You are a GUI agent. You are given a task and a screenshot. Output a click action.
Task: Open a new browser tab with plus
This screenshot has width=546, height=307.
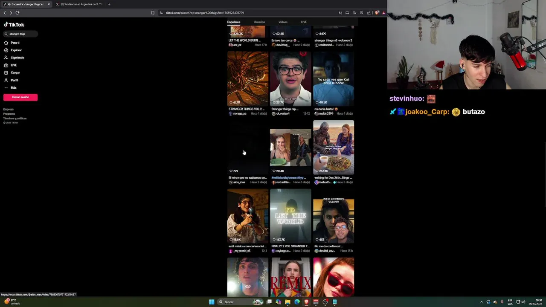[x=109, y=4]
